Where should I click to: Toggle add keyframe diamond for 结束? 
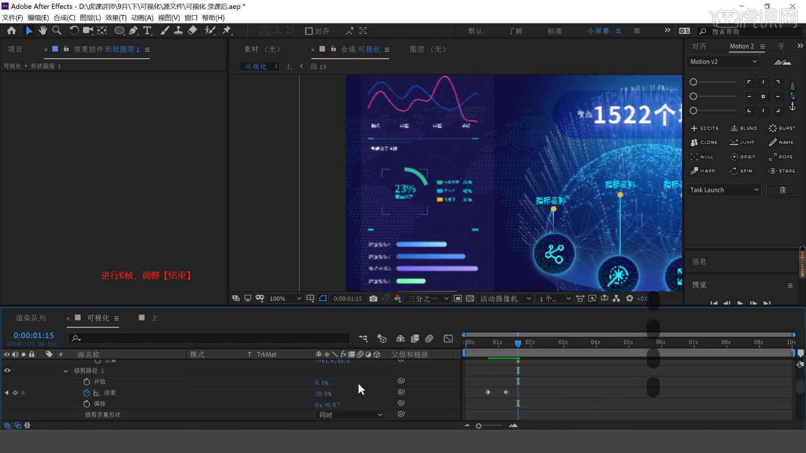tap(15, 393)
